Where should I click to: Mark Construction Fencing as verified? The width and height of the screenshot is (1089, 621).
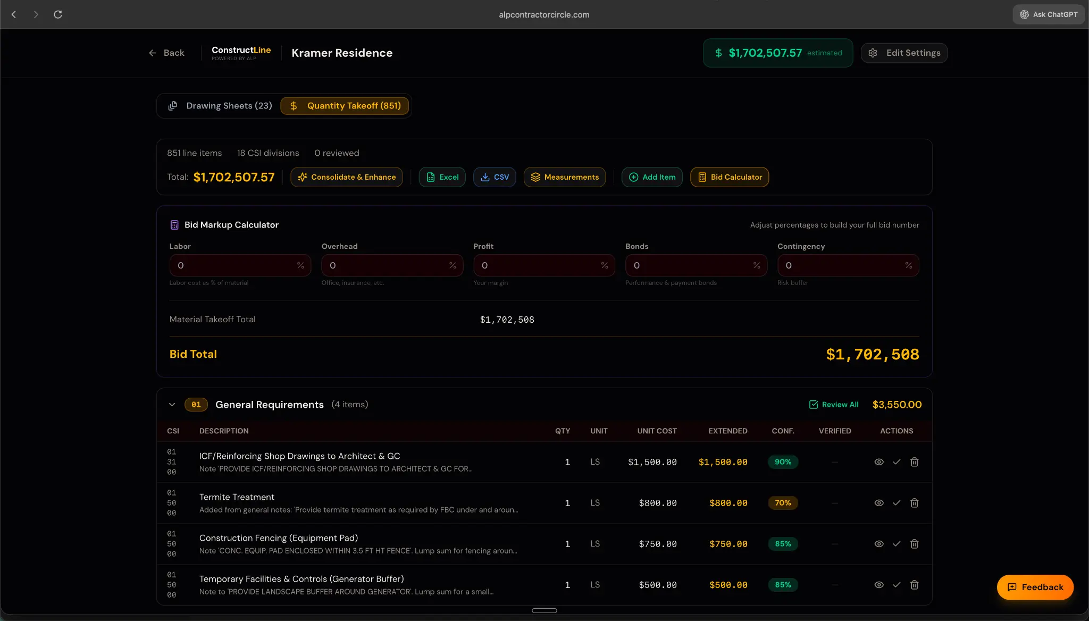pos(897,544)
